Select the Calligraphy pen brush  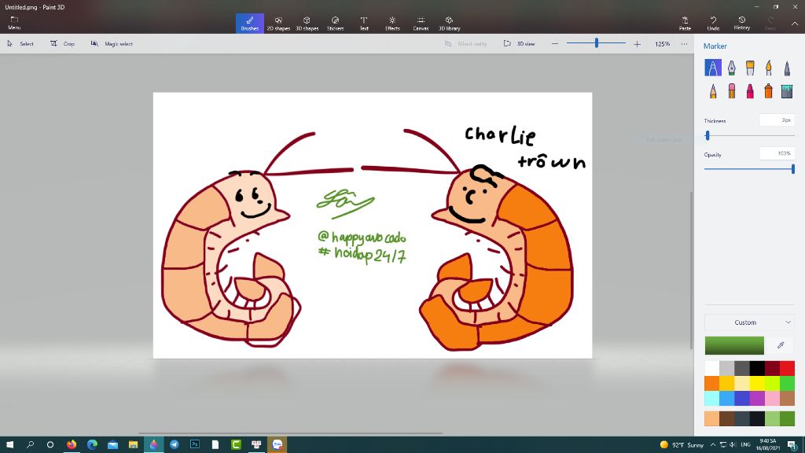(731, 68)
